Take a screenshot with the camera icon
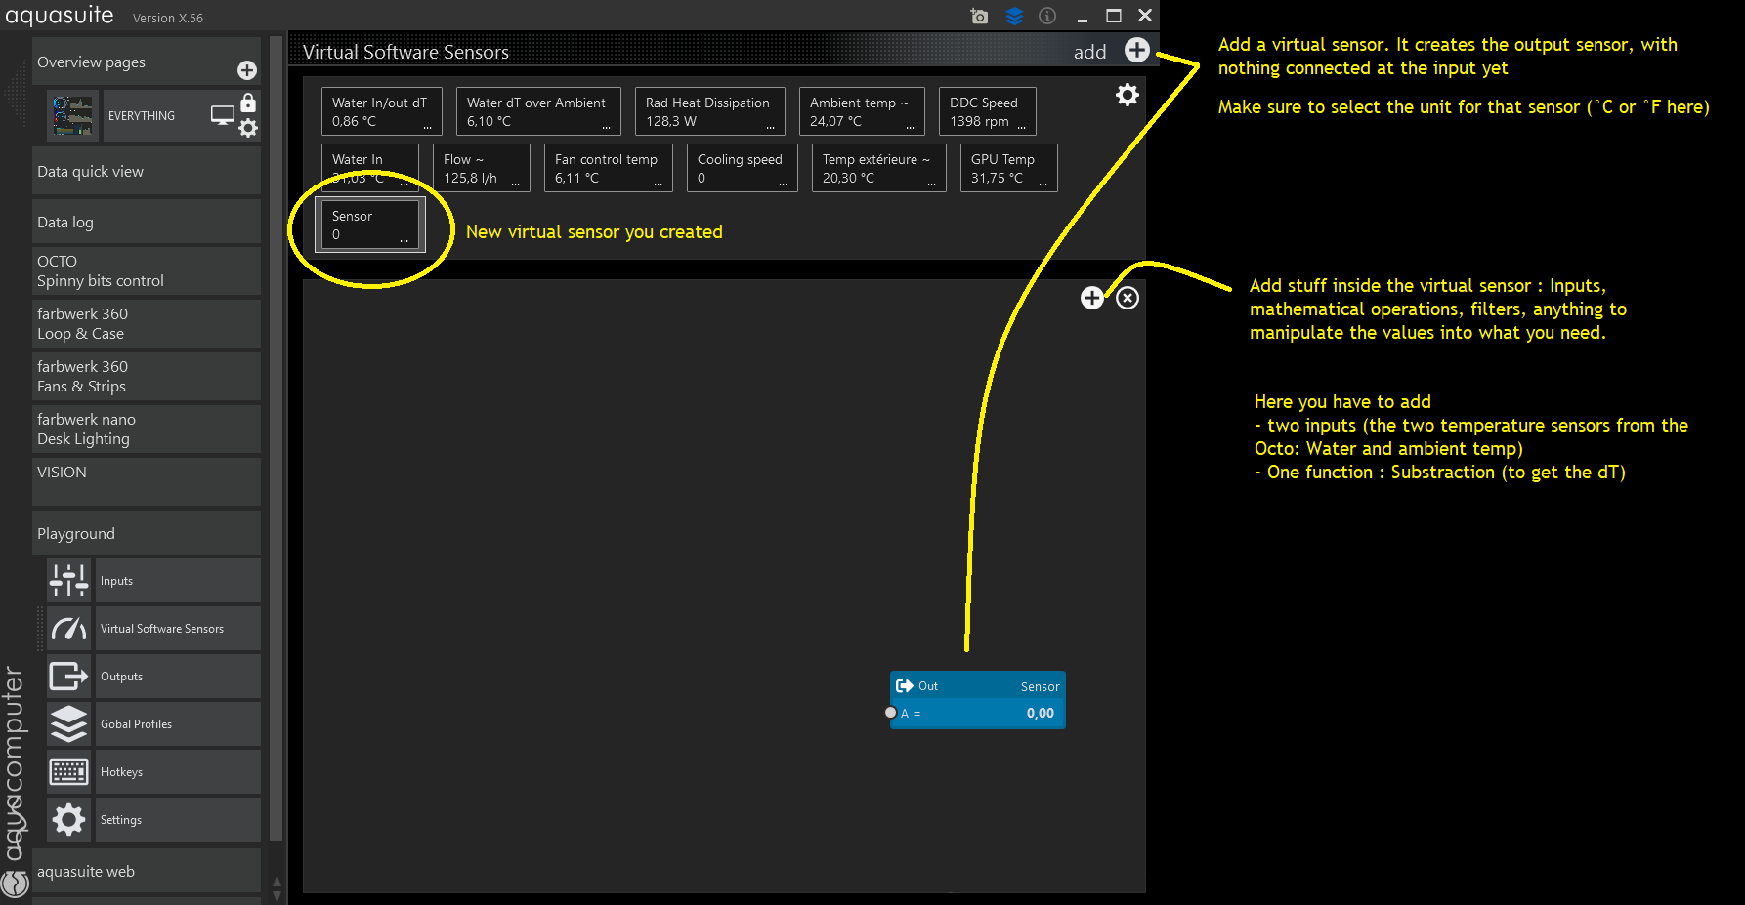 [x=979, y=16]
